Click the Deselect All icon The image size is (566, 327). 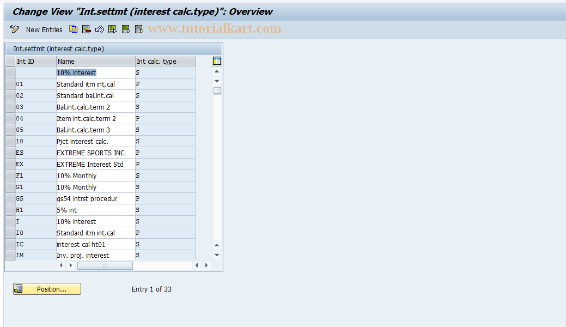pyautogui.click(x=139, y=29)
